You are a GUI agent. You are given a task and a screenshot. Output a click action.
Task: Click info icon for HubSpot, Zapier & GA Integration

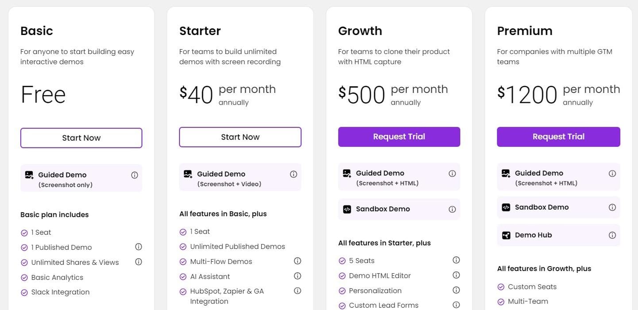tap(297, 291)
